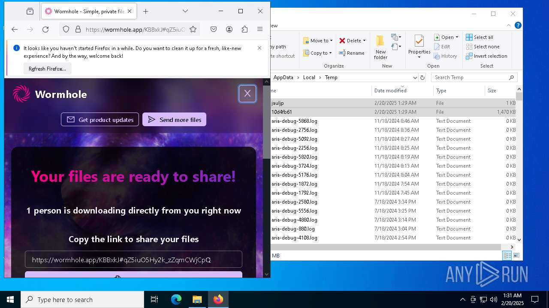Click Delete in Explorer ribbon
Image resolution: width=549 pixels, height=308 pixels.
coord(350,41)
